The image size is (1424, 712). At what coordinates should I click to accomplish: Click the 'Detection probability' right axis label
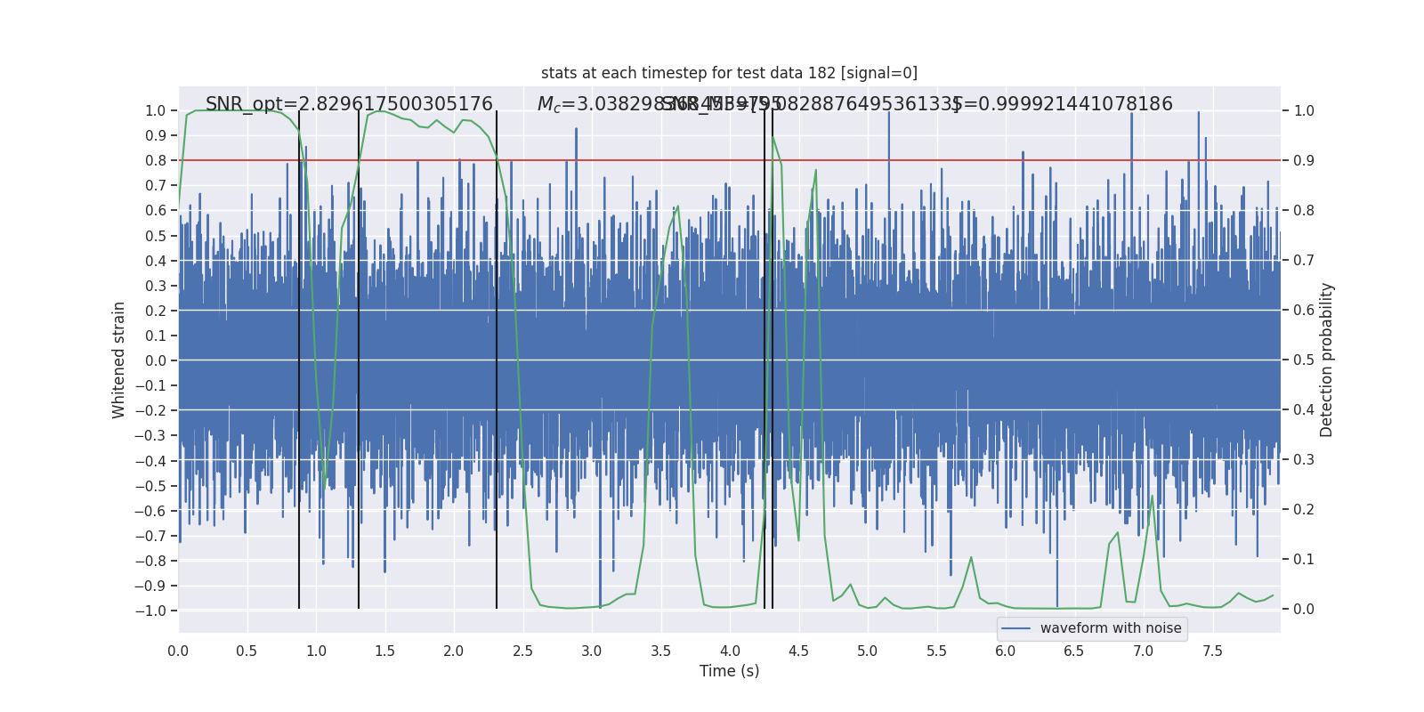click(1326, 360)
